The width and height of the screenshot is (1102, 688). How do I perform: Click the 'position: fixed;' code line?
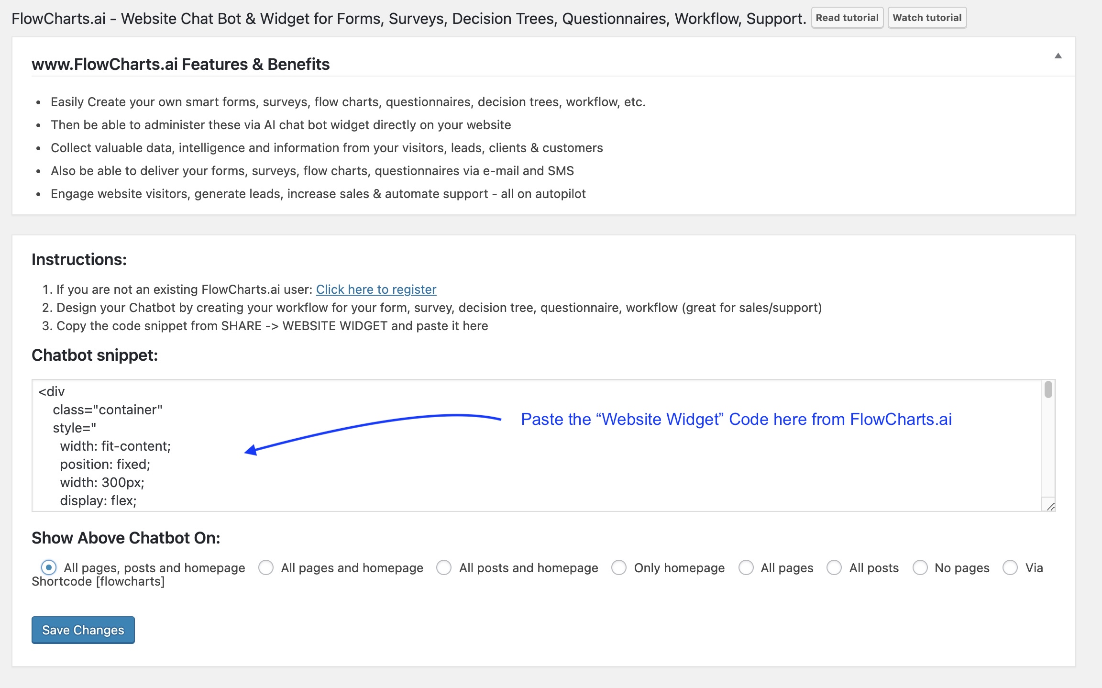pyautogui.click(x=105, y=464)
